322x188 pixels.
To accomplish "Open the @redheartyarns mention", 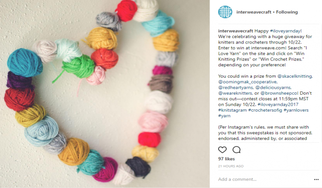I will 236,87.
